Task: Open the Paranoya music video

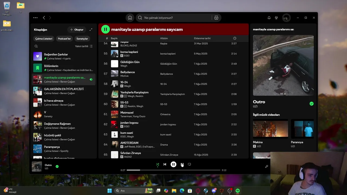Action: coord(302,129)
